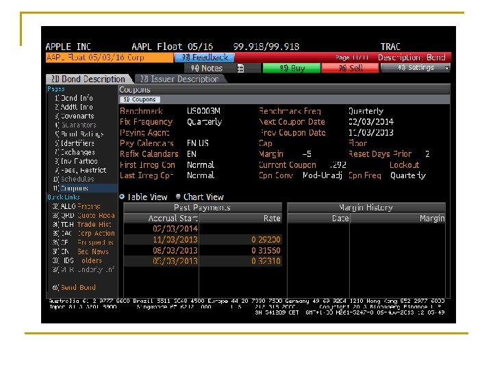Viewport: 493px width, 370px height.
Task: Click the Rate column header
Action: tap(240, 219)
